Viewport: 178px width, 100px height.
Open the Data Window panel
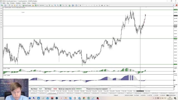coord(12,5)
